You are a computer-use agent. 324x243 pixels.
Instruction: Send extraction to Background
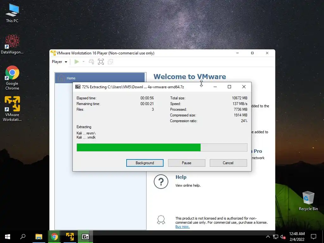tap(145, 163)
